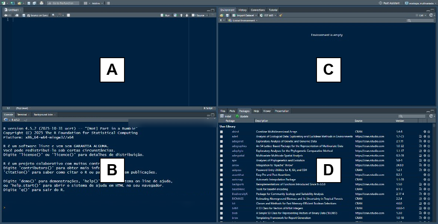438x224 pixels.
Task: Click the Posit Assistant icon
Action: [380, 3]
